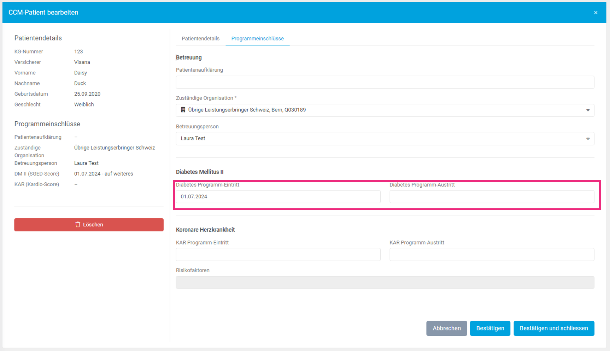Select the Laura Test value in Betreuungsperson

tap(193, 139)
